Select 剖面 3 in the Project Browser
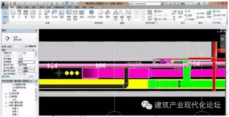Screen dimensions: 229x117 (x=15, y=111)
